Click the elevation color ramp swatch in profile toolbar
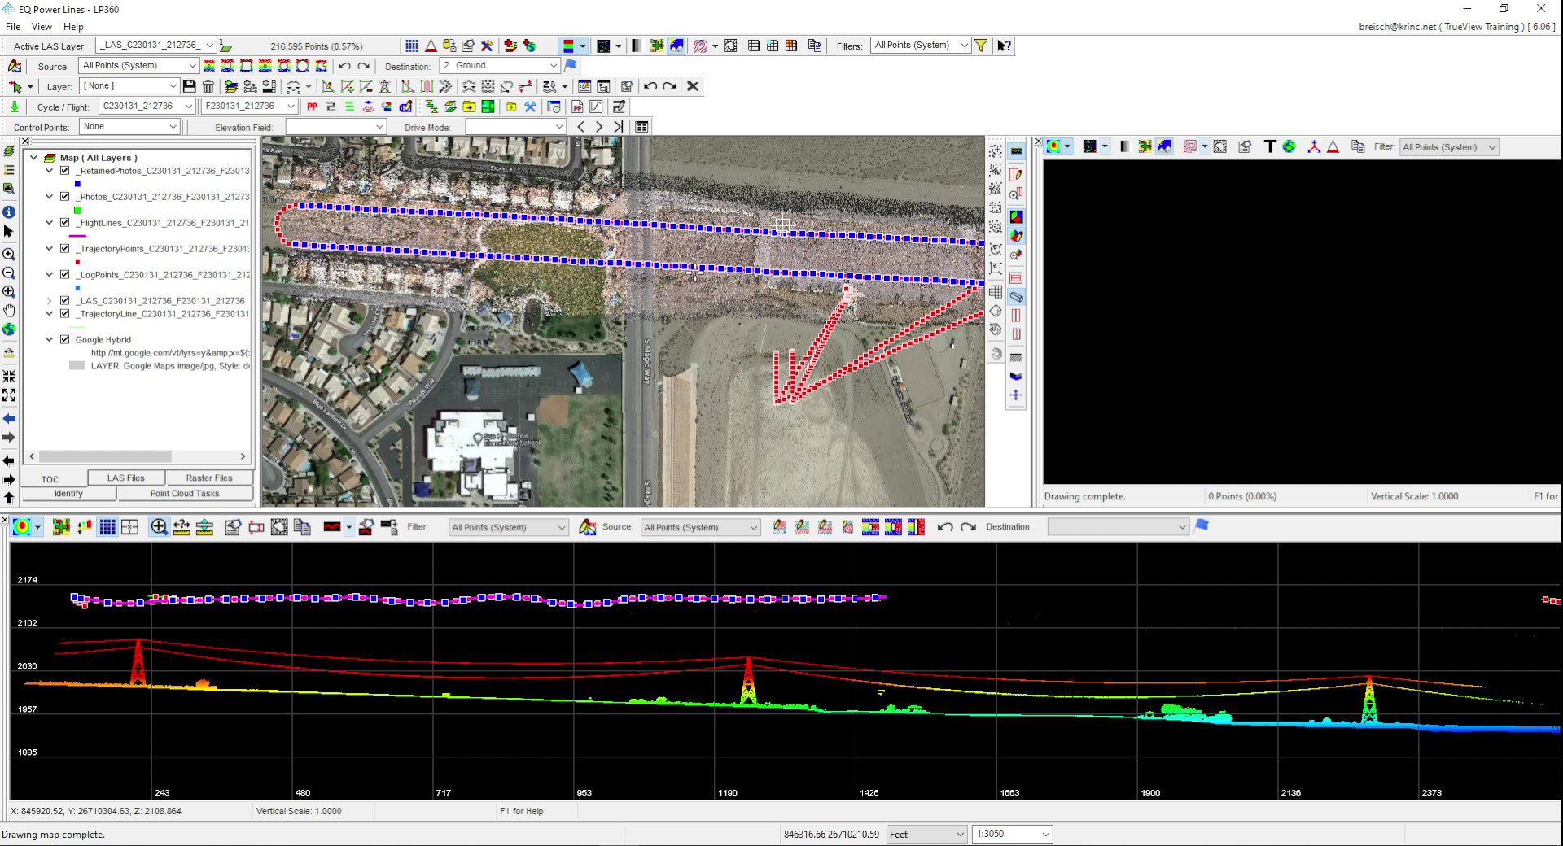 tap(23, 527)
